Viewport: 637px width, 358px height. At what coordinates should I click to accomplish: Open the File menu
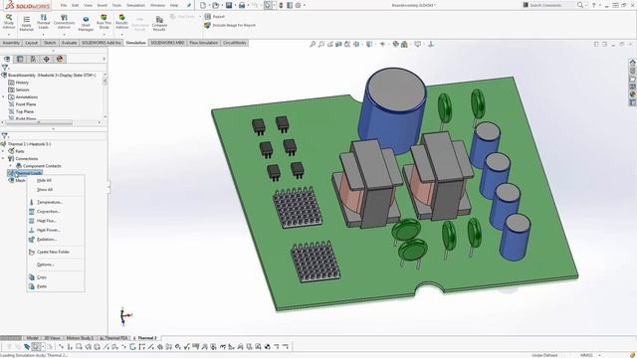point(64,5)
